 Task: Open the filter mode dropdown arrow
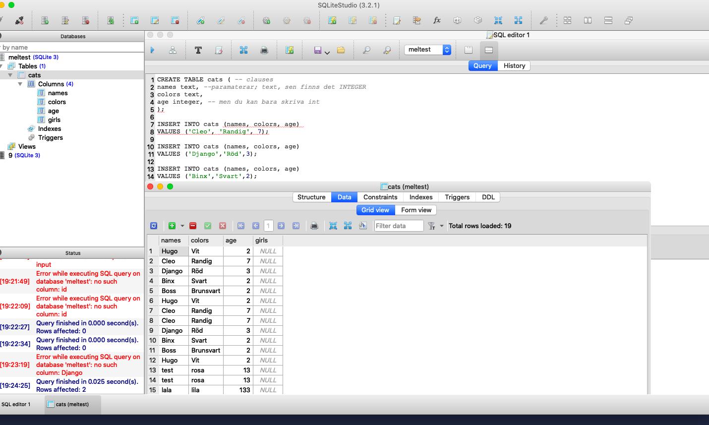[x=442, y=226]
